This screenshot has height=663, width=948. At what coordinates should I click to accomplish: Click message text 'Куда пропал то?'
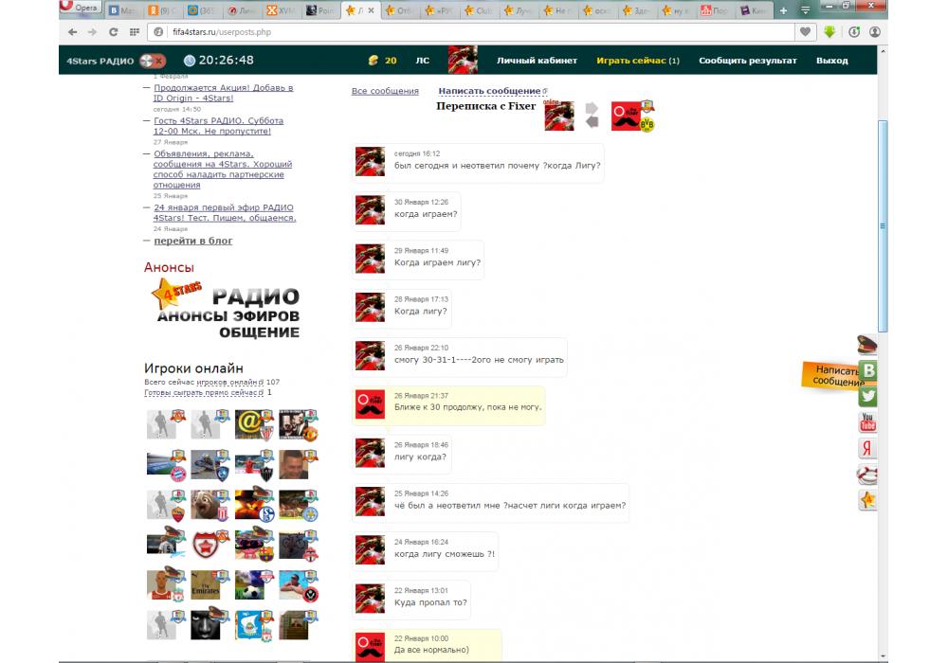pos(430,602)
